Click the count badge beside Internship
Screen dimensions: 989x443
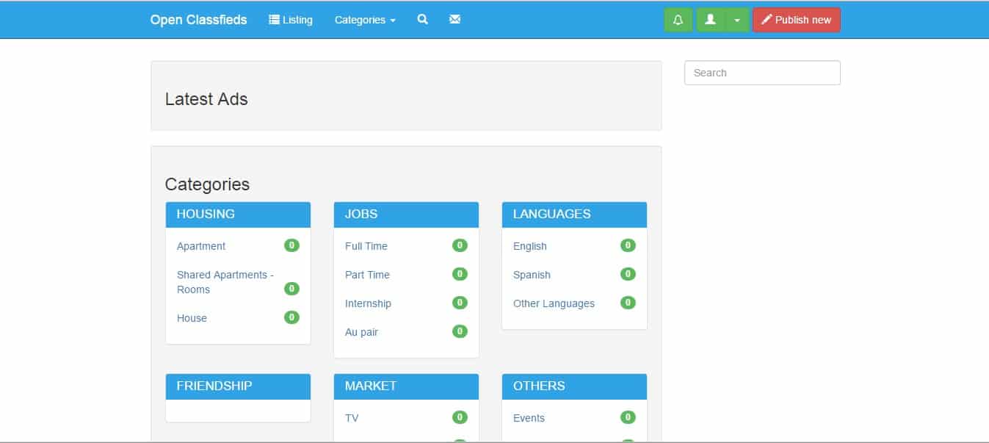460,303
